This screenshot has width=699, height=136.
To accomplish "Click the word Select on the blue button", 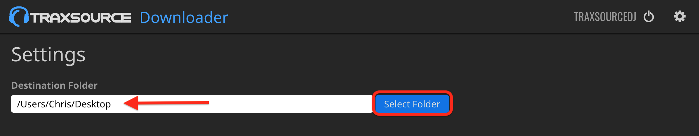I will pyautogui.click(x=397, y=104).
